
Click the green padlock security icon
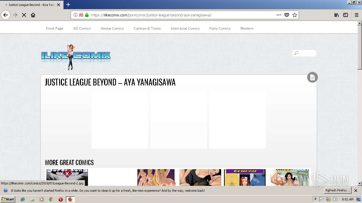(x=87, y=15)
